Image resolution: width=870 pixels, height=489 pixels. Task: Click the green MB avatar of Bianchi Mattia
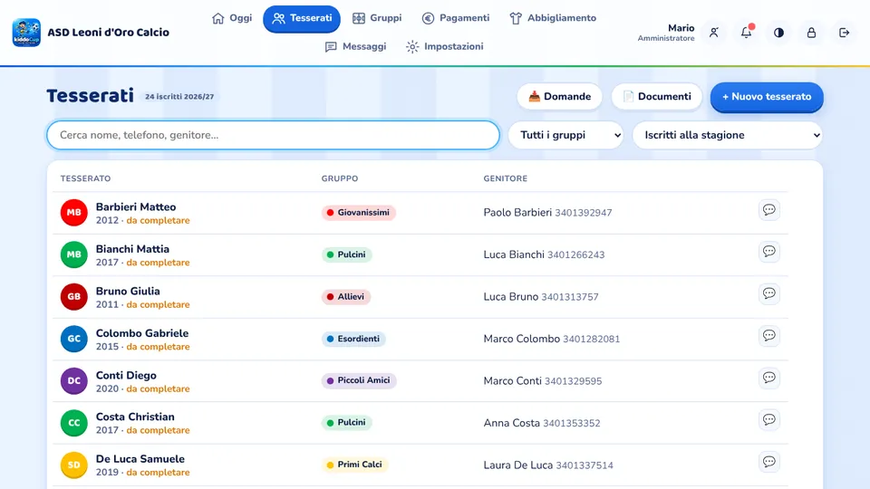(73, 254)
